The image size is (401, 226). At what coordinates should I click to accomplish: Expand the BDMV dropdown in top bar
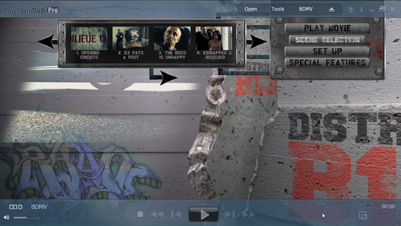point(306,9)
